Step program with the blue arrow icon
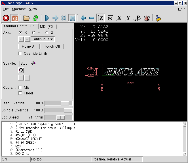 (x=55, y=18)
